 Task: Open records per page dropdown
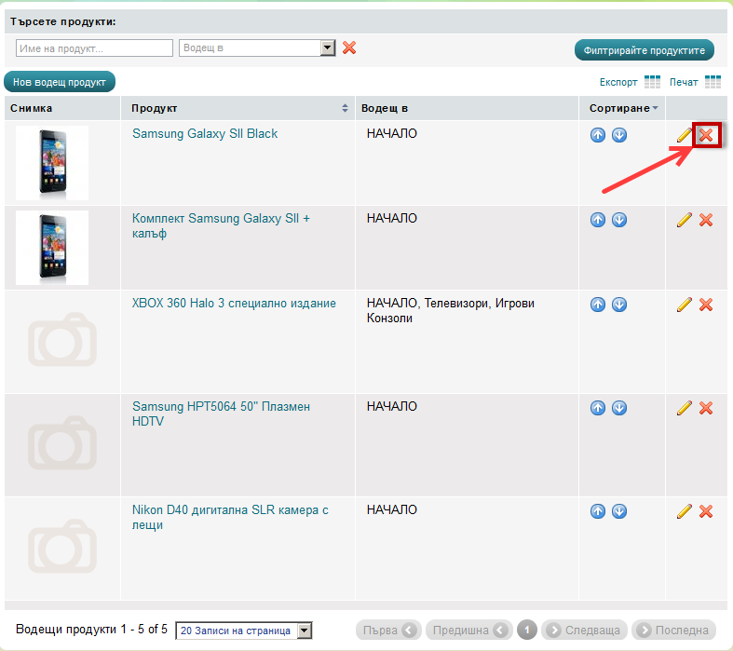pos(304,631)
